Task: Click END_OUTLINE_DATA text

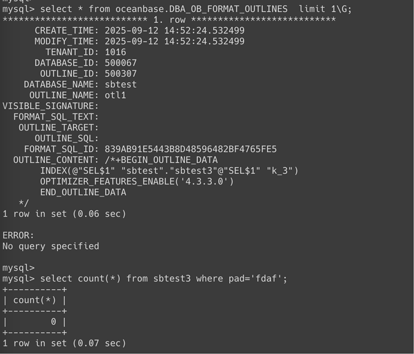Action: tap(83, 192)
